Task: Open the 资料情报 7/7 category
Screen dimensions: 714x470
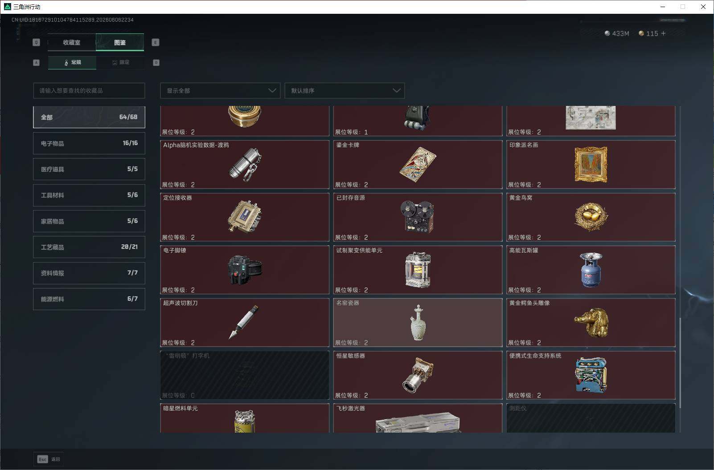Action: (x=89, y=273)
